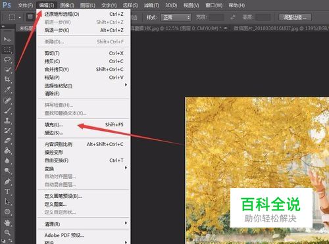This screenshot has width=329, height=244.
Task: Expand the 清理(R) submenu arrow
Action: click(126, 223)
